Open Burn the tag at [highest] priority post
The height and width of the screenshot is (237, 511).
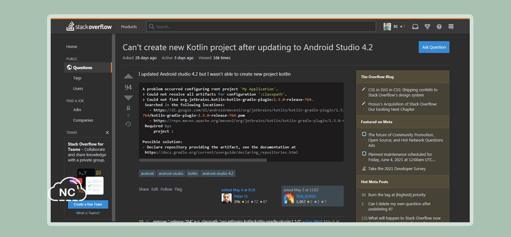click(397, 195)
